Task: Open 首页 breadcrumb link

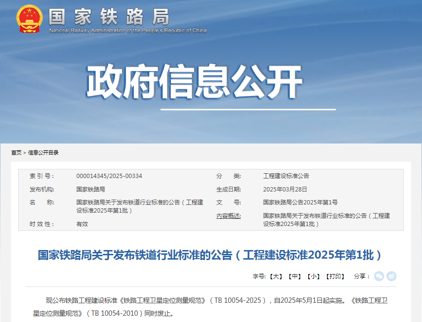Action: pyautogui.click(x=16, y=153)
